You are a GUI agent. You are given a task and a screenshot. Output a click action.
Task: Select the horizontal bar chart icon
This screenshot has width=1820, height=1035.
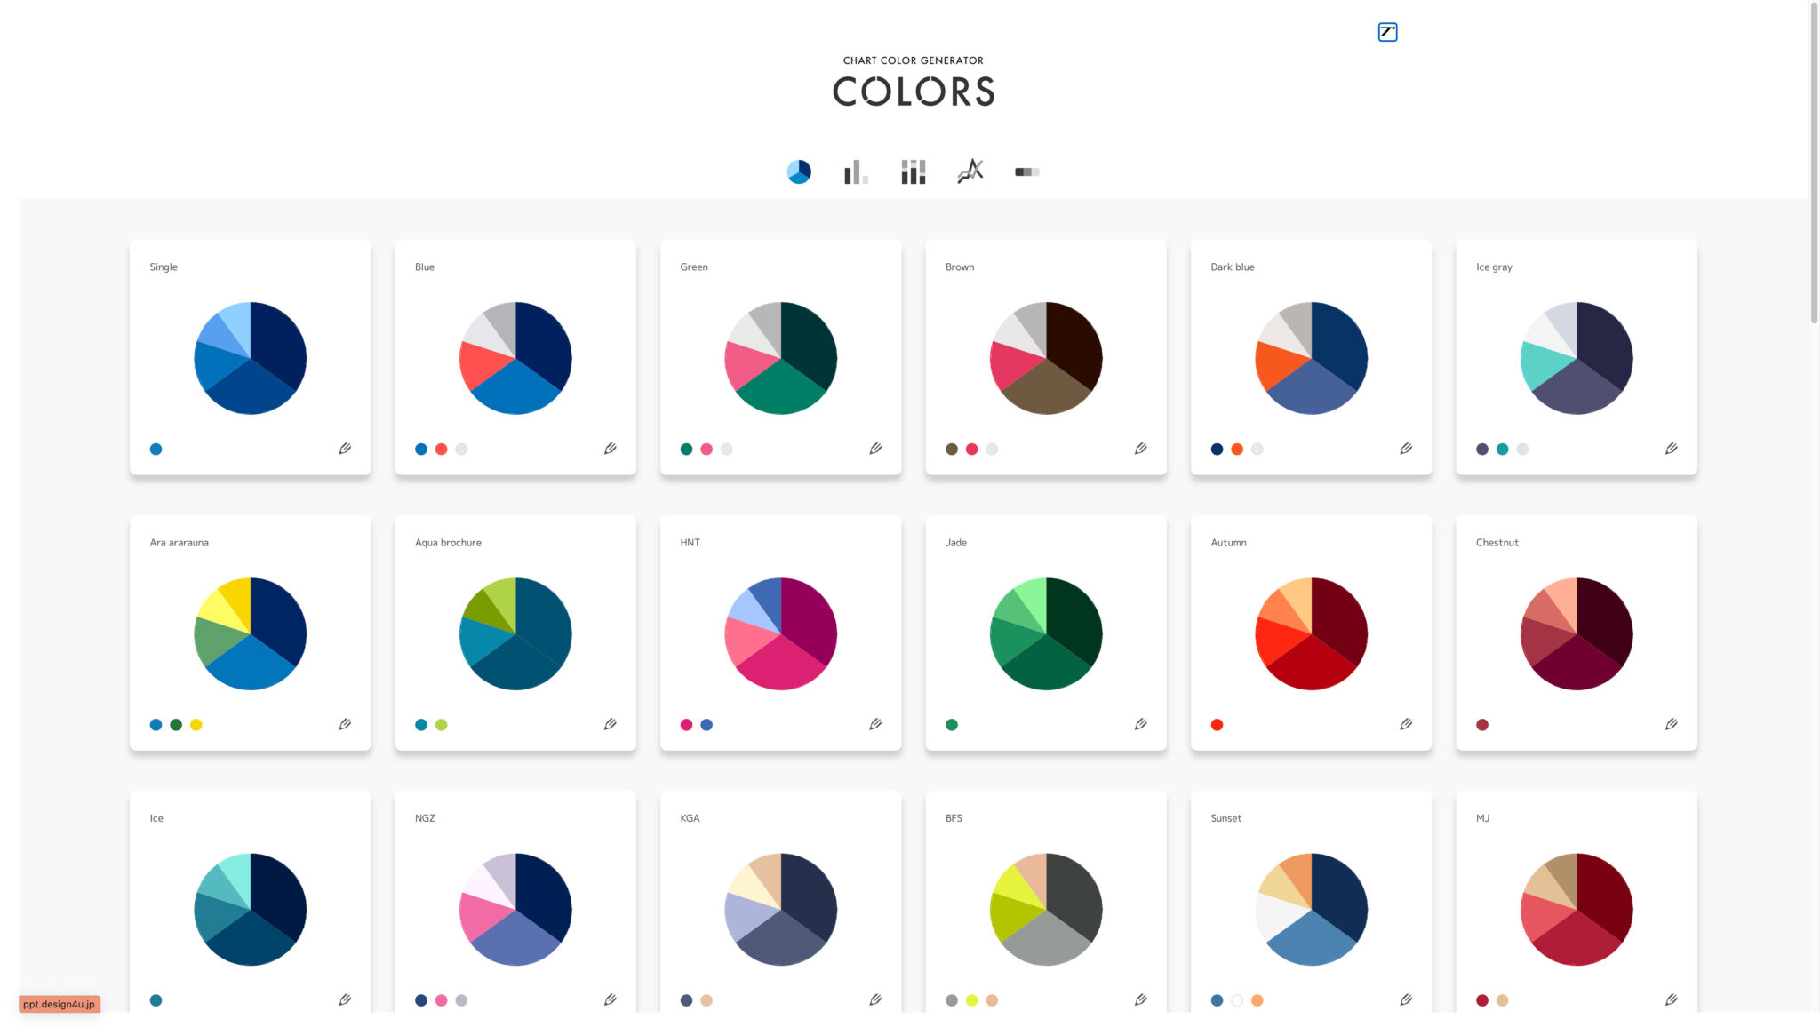(1026, 171)
